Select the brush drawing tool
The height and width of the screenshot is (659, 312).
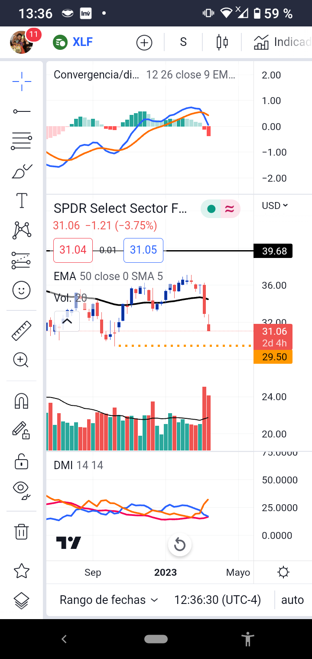pyautogui.click(x=22, y=172)
